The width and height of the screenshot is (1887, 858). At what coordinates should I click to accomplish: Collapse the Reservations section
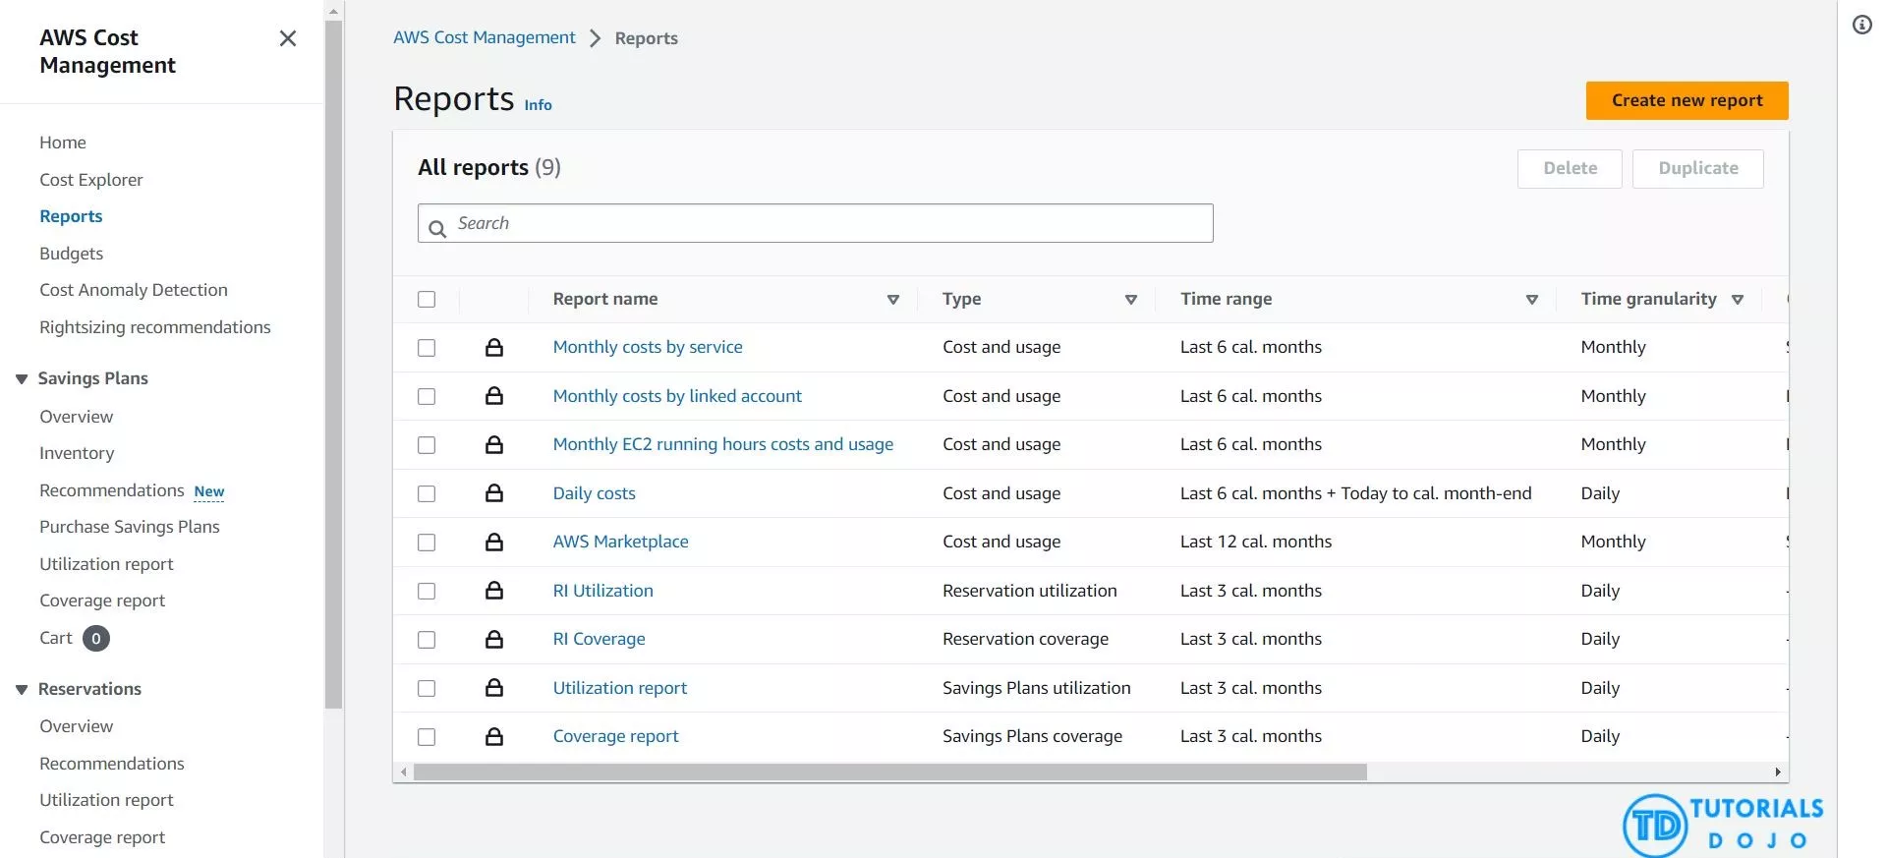click(22, 690)
